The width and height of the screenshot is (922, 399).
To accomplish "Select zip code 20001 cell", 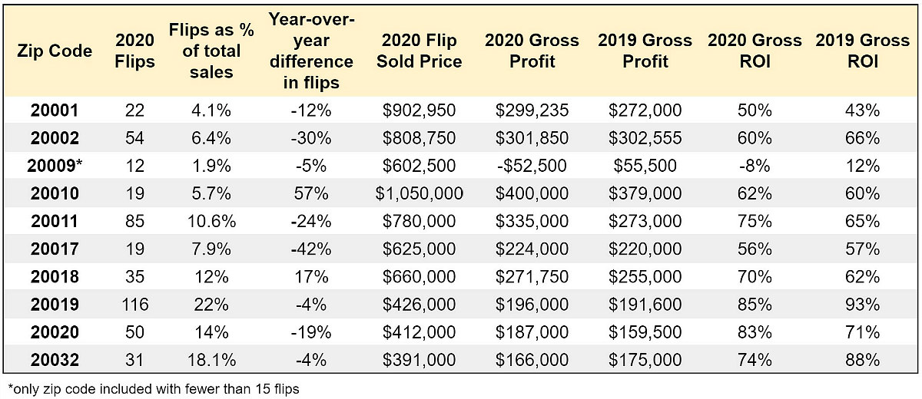I will click(x=55, y=111).
